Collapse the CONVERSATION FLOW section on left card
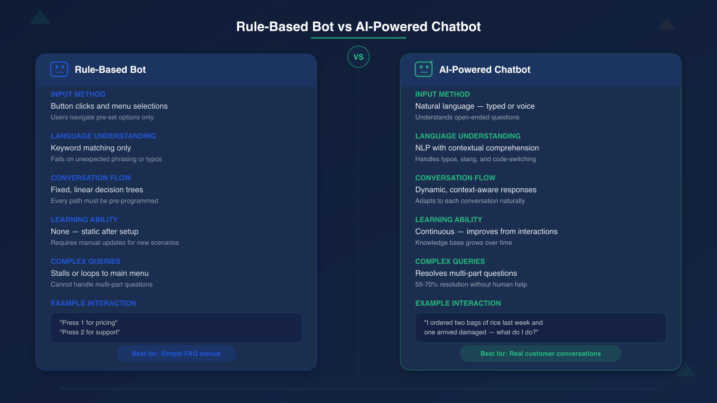The height and width of the screenshot is (403, 717). point(91,177)
